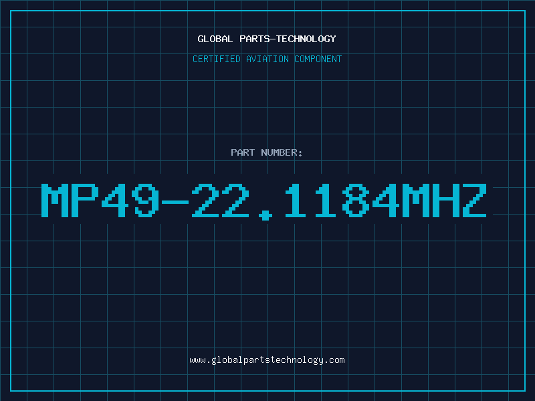This screenshot has width=535, height=401.
Task: Select the word CERTIFIED in subtitle
Action: (217, 59)
